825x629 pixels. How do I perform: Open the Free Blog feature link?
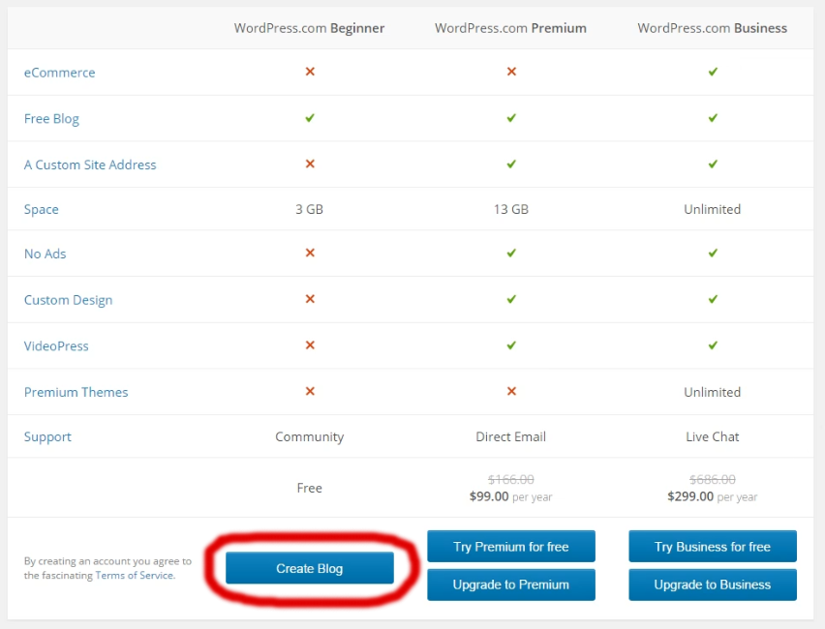pos(51,119)
